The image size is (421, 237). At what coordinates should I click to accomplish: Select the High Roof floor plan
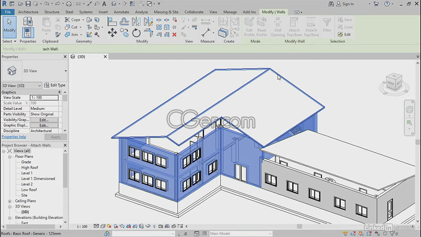[30, 168]
